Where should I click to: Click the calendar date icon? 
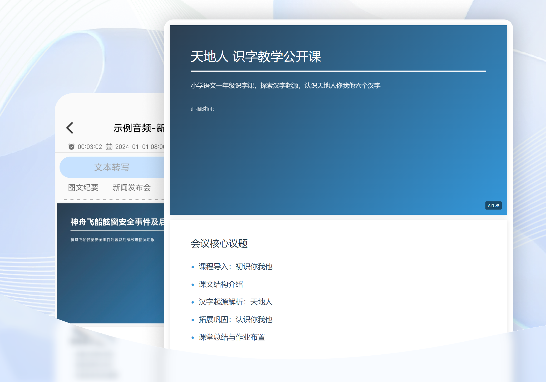tap(109, 147)
